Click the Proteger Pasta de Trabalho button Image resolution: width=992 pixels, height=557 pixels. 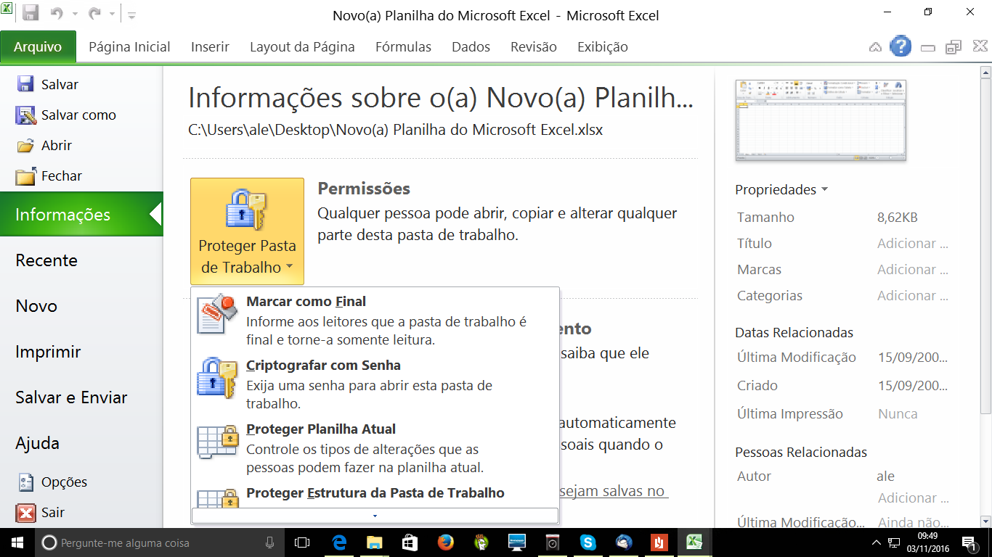247,231
